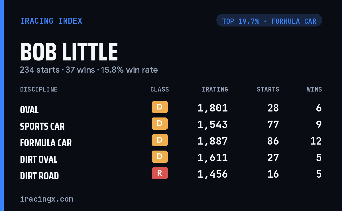
Task: Click the Sports Car class D badge
Action: (x=160, y=124)
